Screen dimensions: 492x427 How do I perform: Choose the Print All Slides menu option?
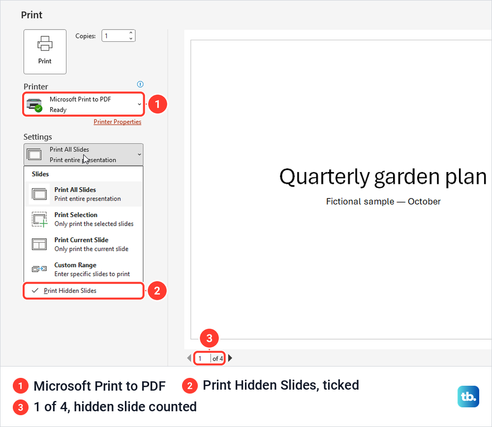pos(84,194)
